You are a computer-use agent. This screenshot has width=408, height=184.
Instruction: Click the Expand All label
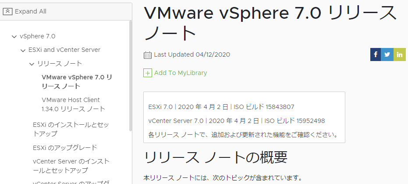coord(31,11)
